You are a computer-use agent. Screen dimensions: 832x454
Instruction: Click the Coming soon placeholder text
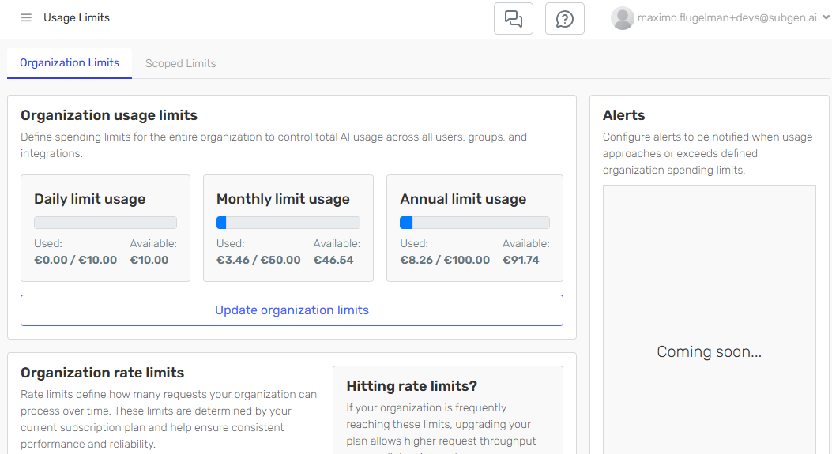pos(709,352)
